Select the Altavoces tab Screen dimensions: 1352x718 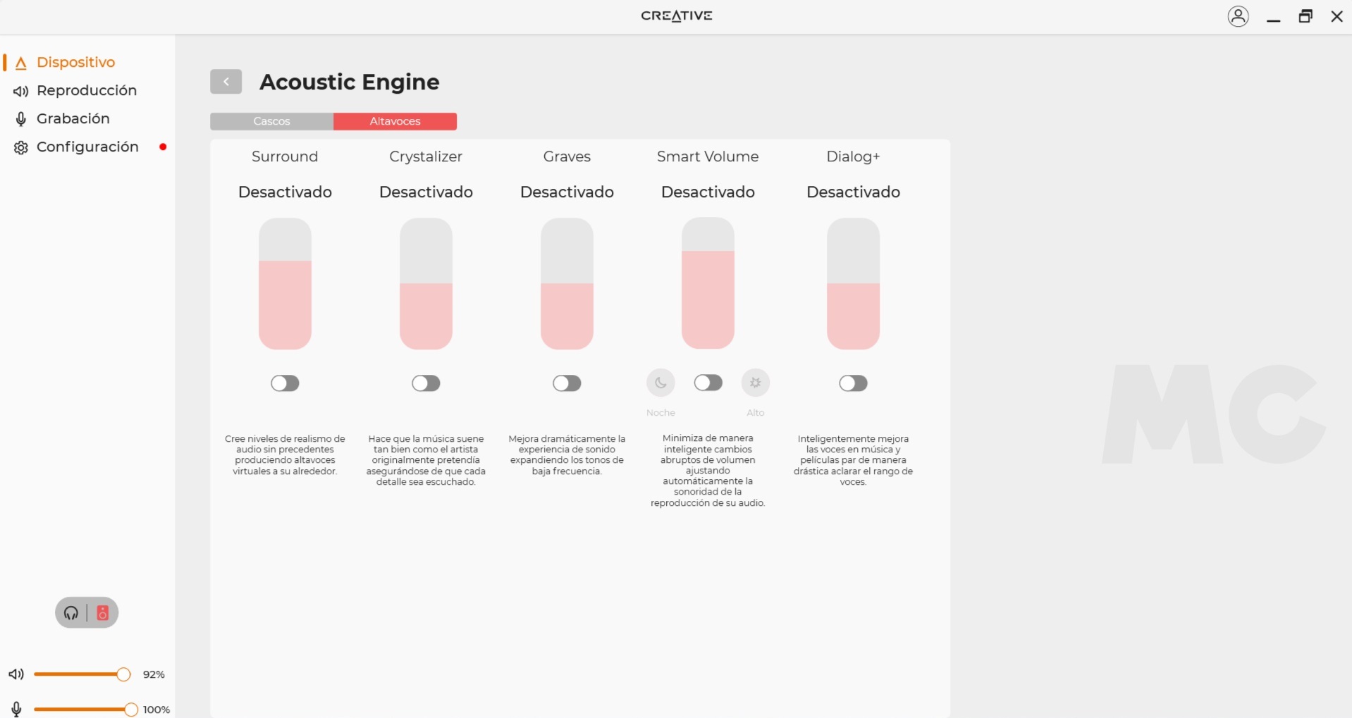395,121
